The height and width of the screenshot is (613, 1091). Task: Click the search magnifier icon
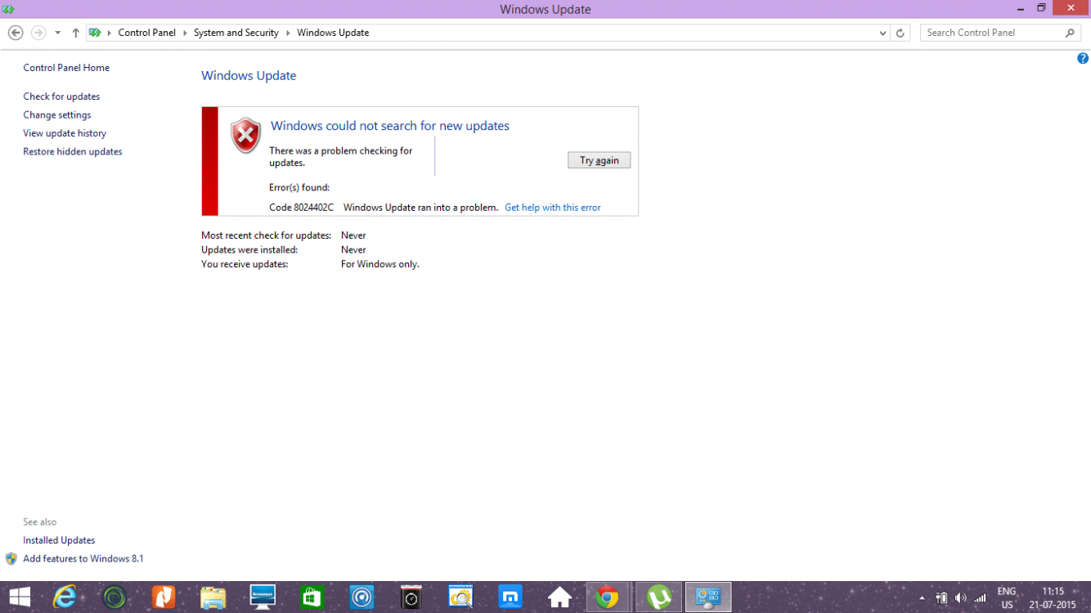1070,33
